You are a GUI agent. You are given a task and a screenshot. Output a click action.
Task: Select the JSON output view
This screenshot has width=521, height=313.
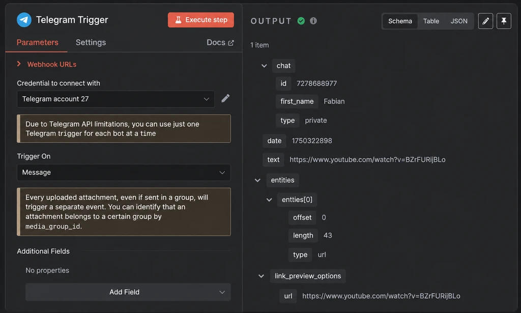pyautogui.click(x=459, y=21)
